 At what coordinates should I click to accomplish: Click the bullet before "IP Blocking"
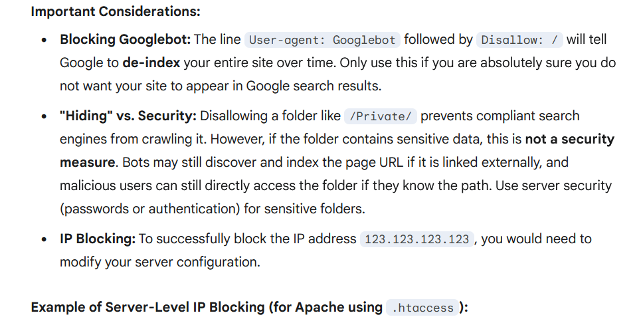coord(44,239)
